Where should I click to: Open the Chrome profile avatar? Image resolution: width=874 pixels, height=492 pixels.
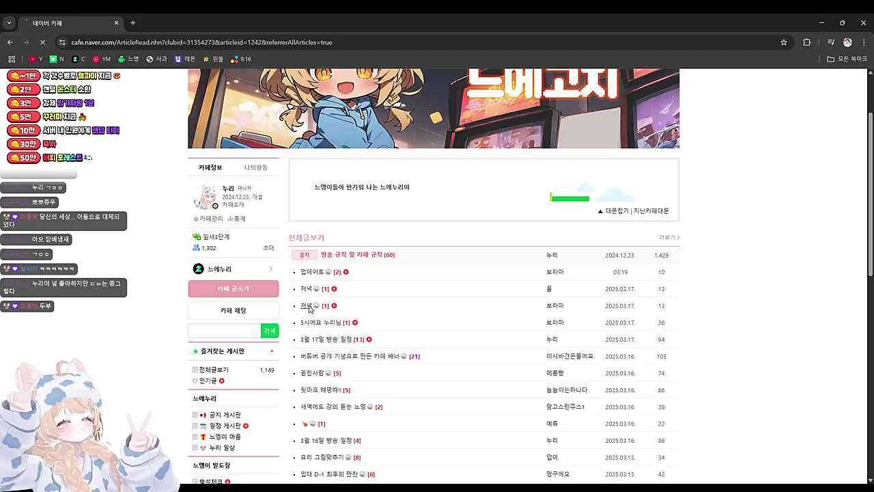coord(847,42)
